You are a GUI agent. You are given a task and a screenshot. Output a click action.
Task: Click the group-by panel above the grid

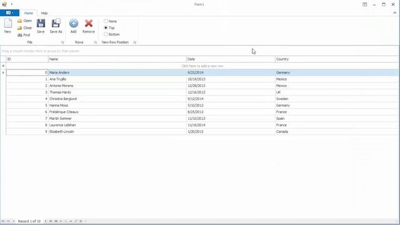(x=200, y=51)
